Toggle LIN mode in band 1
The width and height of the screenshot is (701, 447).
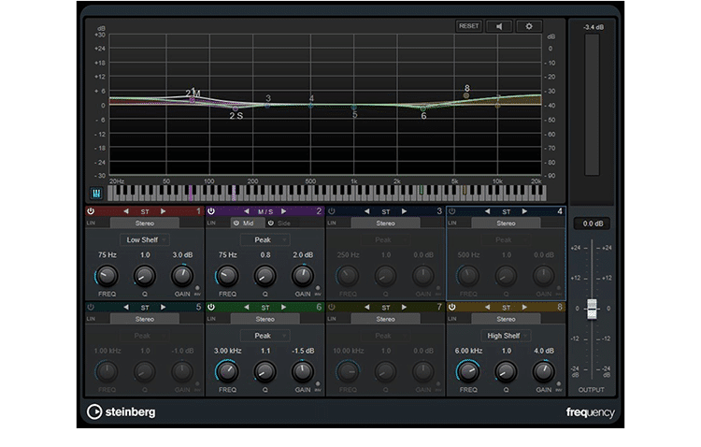coord(91,223)
